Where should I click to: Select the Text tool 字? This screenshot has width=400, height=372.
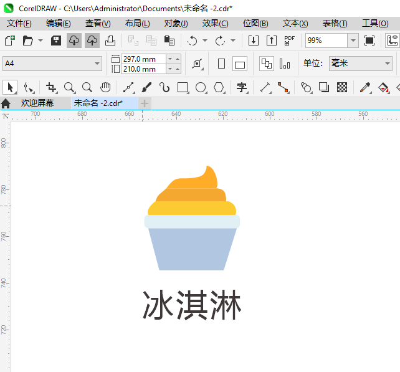click(242, 87)
